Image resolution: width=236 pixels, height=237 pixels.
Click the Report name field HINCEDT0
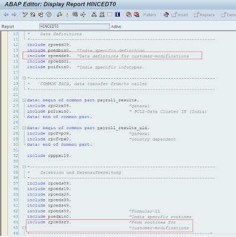click(74, 27)
